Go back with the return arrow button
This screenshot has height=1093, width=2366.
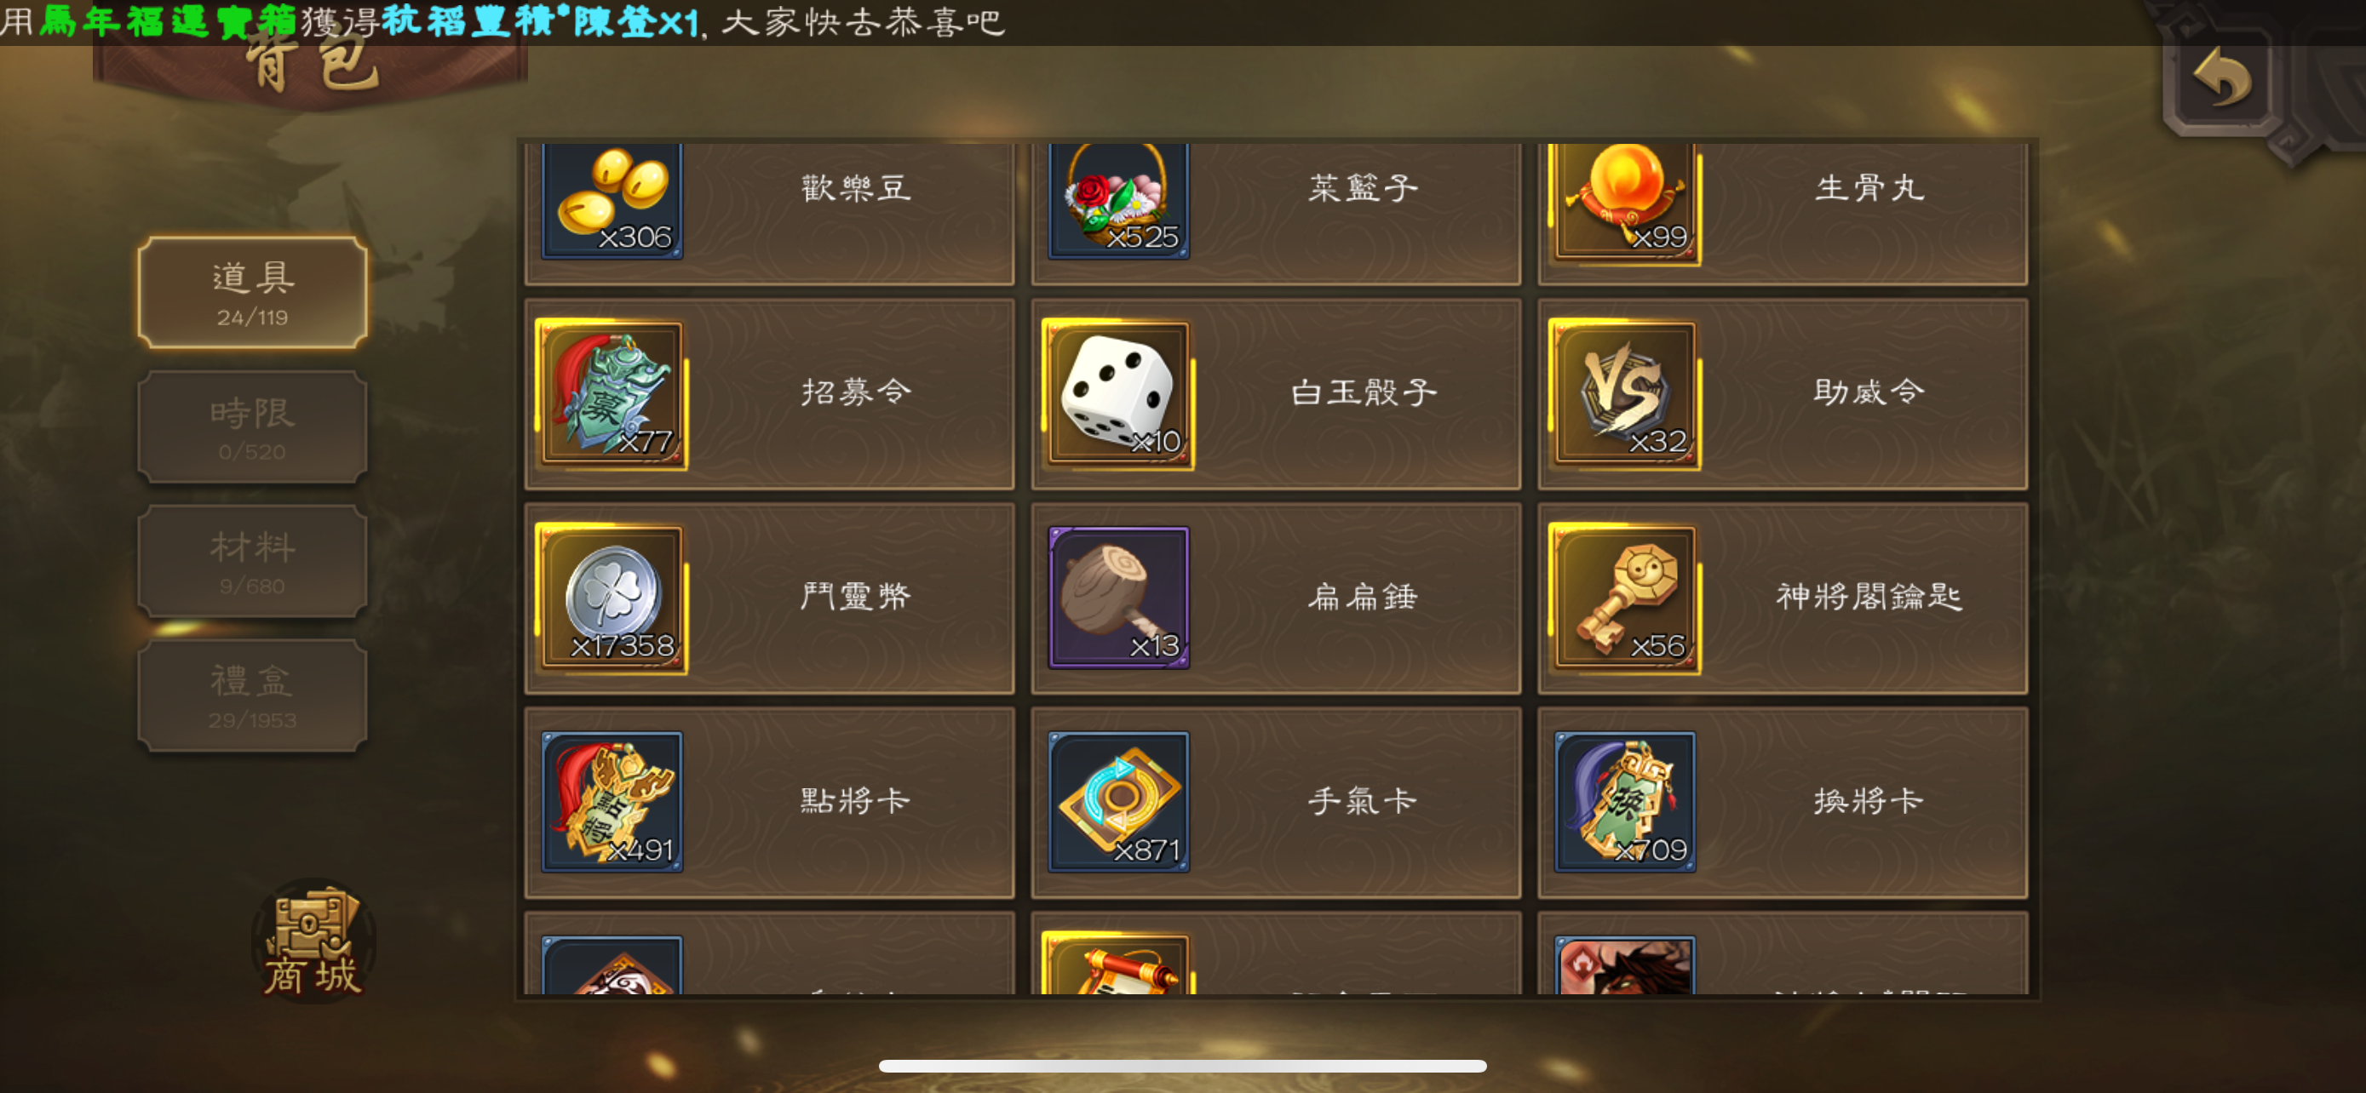coord(2223,77)
